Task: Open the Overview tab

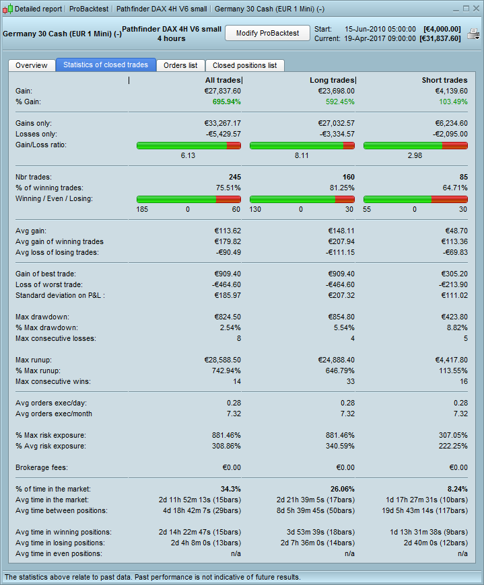Action: click(x=32, y=65)
